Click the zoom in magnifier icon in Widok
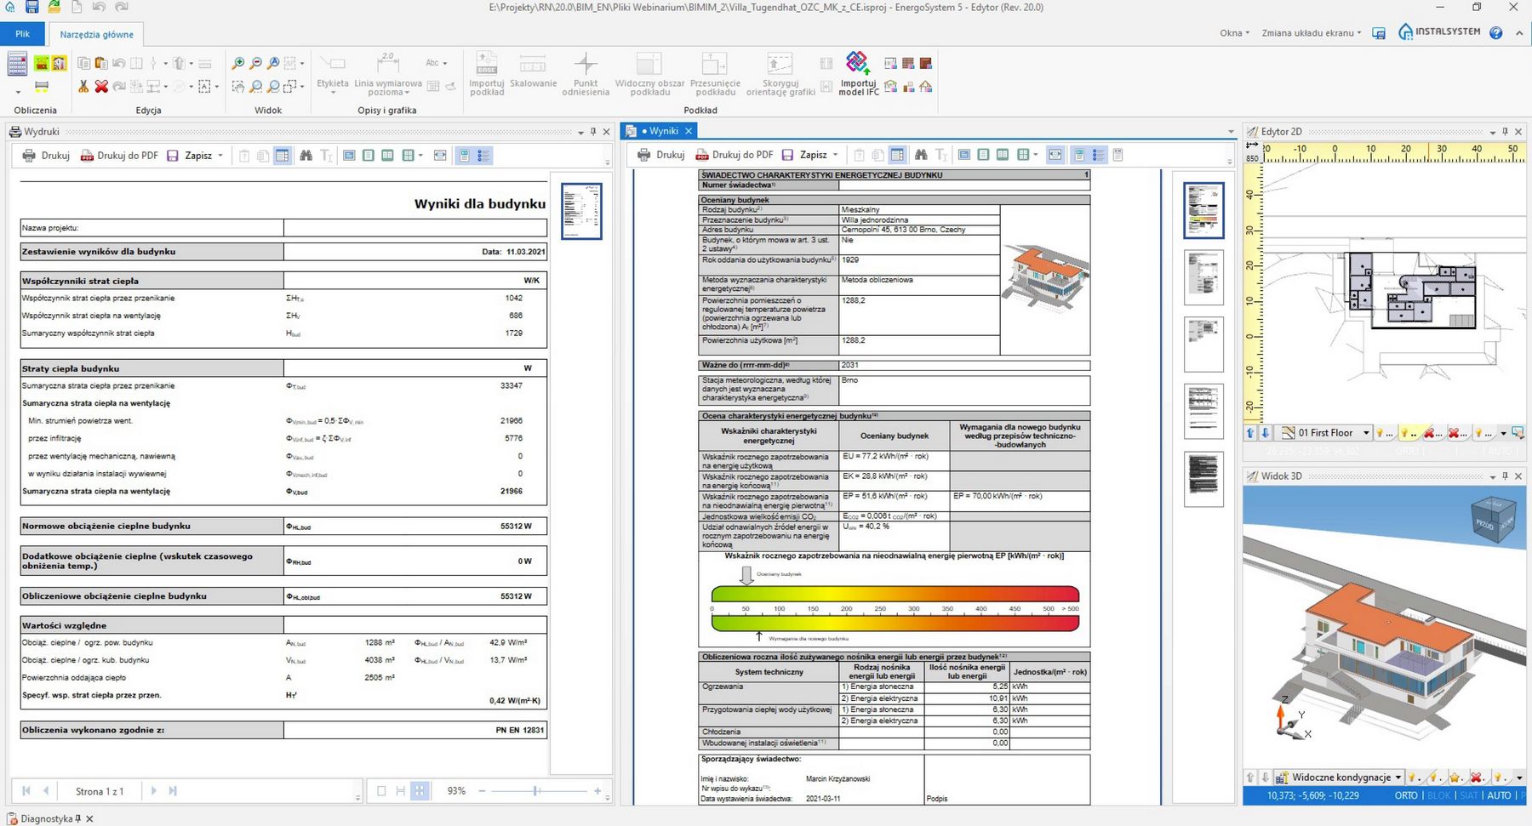This screenshot has width=1532, height=826. coord(237,64)
